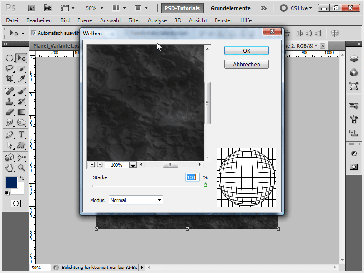Expand more workspaces chevron

pyautogui.click(x=263, y=8)
